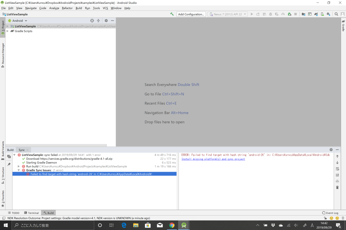Image resolution: width=346 pixels, height=230 pixels.
Task: Open Project panel settings gear
Action: pos(106,21)
